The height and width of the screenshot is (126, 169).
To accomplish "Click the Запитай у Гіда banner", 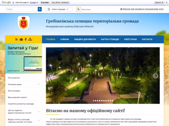I will [x=24, y=58].
